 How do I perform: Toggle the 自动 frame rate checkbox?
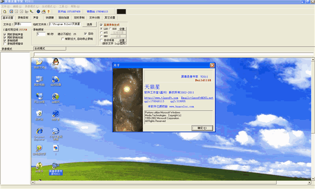click(86, 34)
